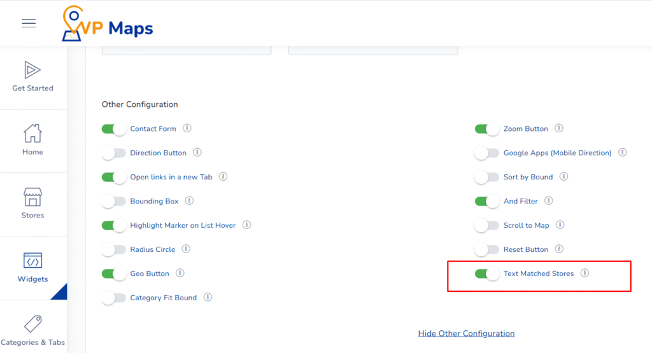Open the Widgets sidebar item
This screenshot has width=652, height=353.
(32, 268)
